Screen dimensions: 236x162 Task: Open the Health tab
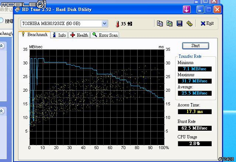pyautogui.click(x=79, y=35)
